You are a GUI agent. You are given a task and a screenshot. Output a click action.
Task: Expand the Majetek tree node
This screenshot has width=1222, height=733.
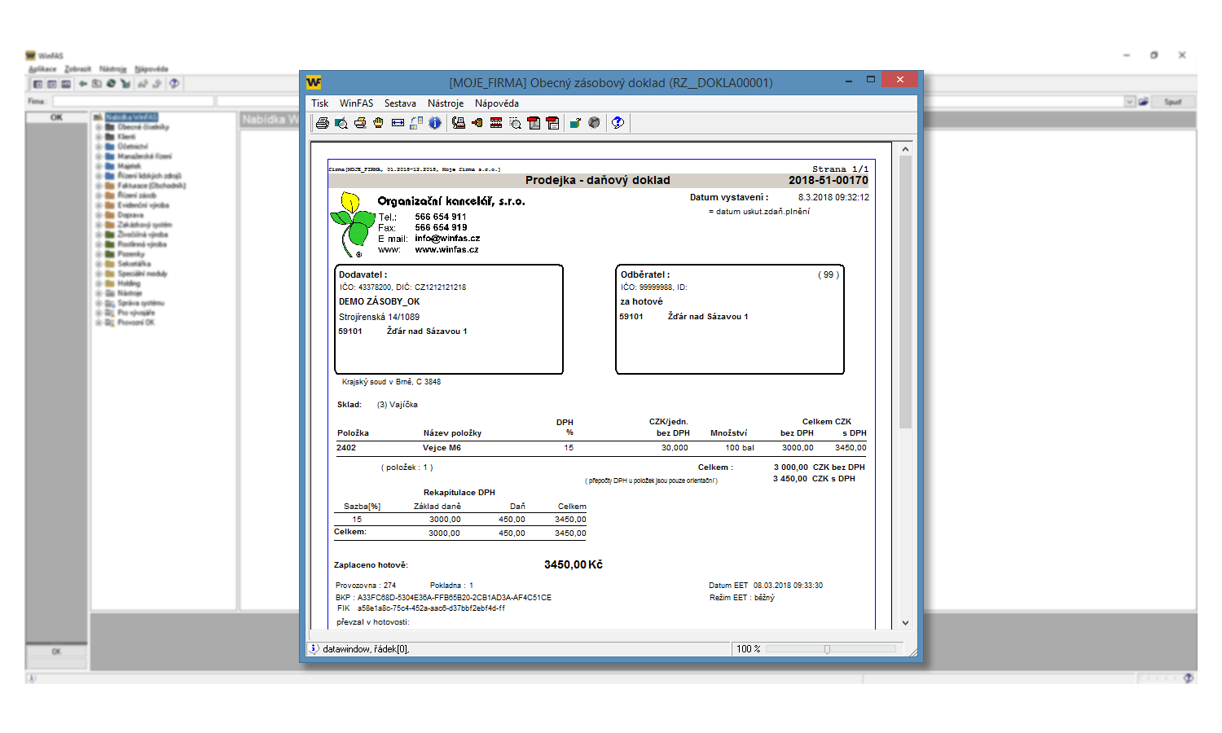[x=99, y=166]
